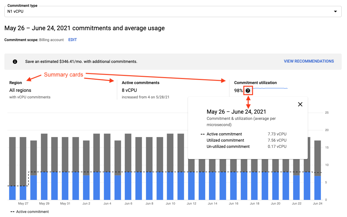
Task: Click the dropdown arrow on Commitment type field
Action: [x=336, y=11]
